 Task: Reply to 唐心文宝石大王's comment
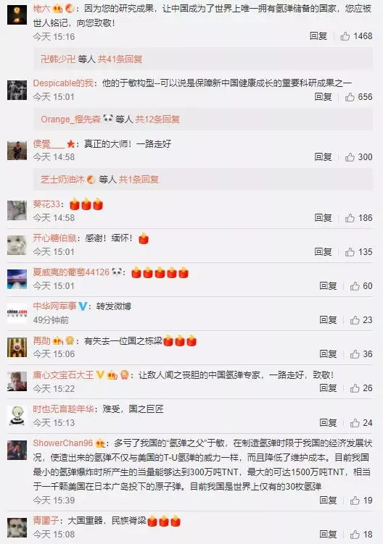tap(328, 388)
